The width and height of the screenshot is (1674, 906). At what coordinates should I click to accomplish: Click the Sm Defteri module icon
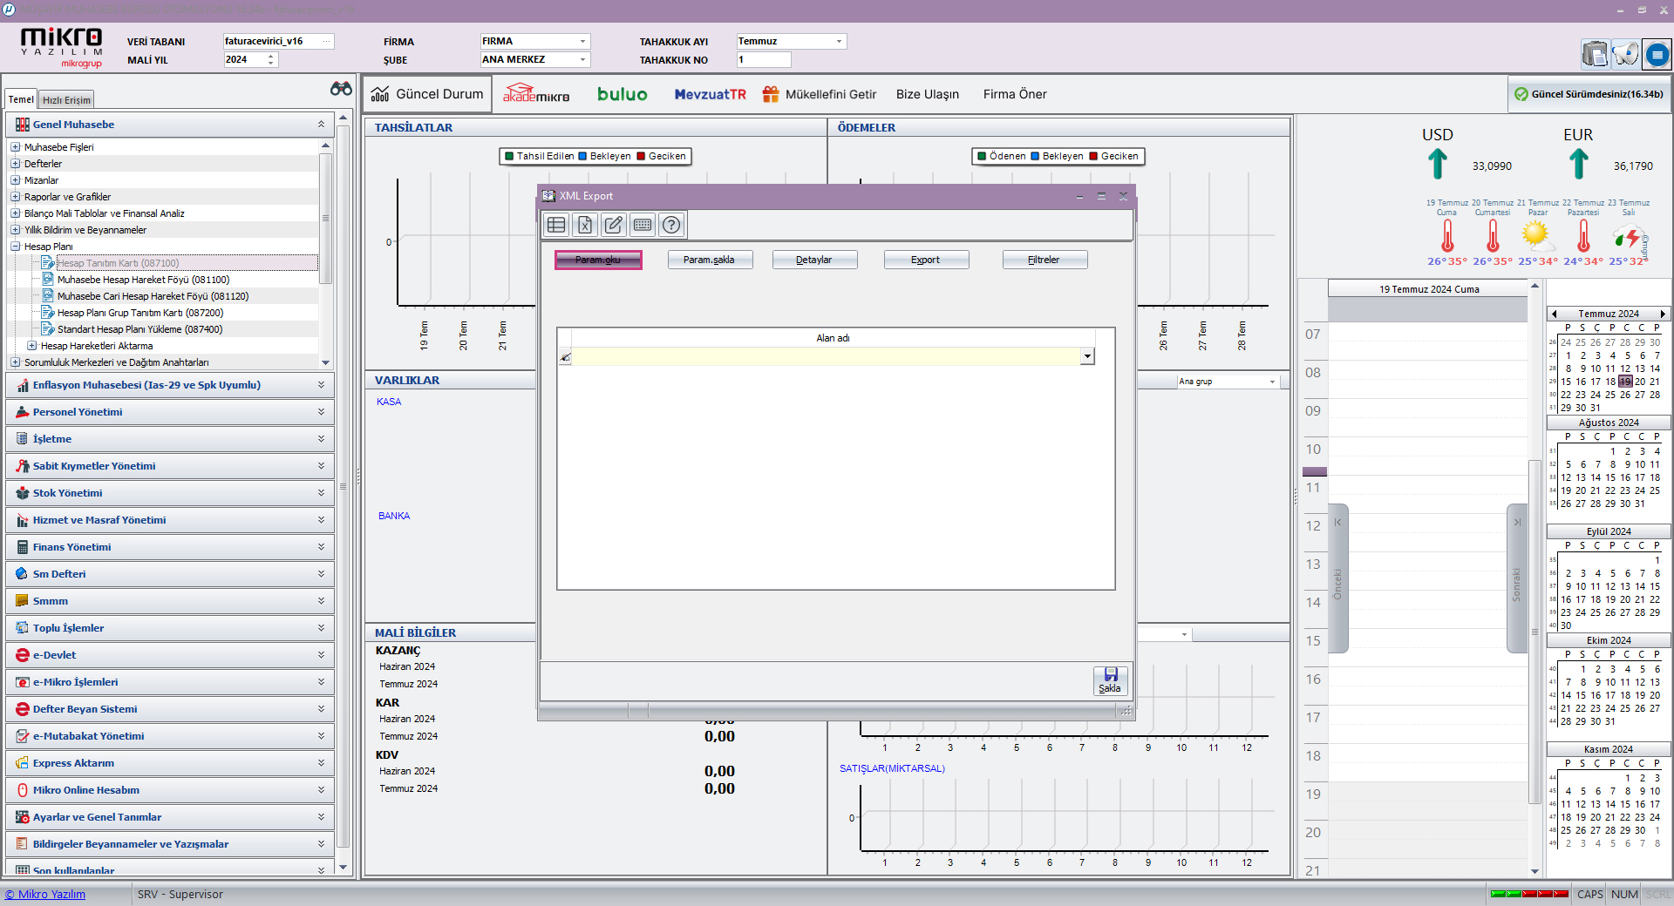[x=23, y=574]
